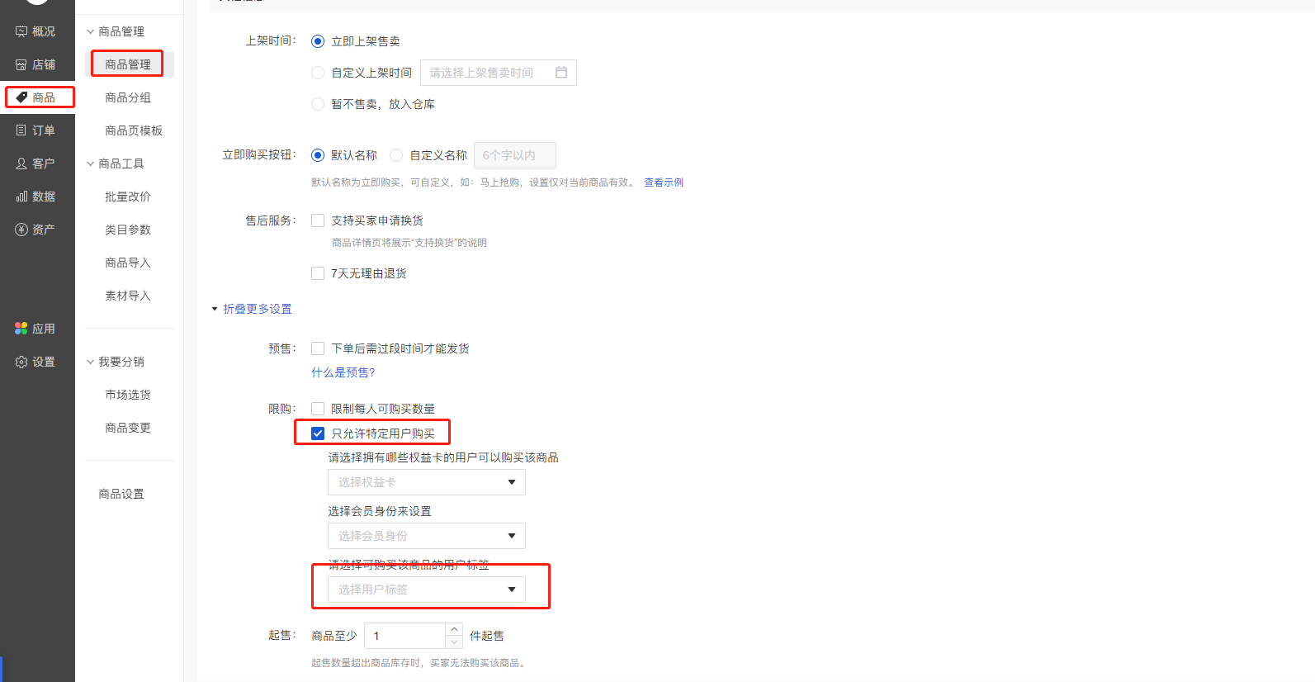Screen dimensions: 1315x682
Task: Open 商品分组 submenu item
Action: click(128, 97)
